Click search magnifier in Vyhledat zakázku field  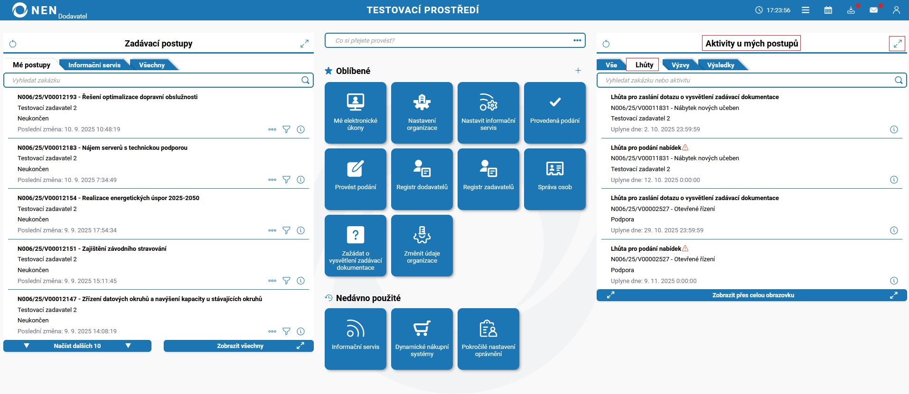click(305, 80)
